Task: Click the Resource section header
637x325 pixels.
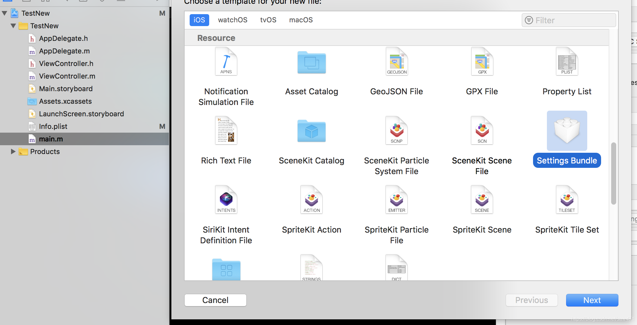Action: (397, 38)
